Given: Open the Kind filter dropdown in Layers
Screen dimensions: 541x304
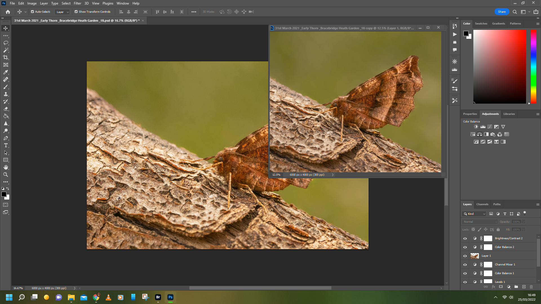Looking at the screenshot, I should coord(474,214).
